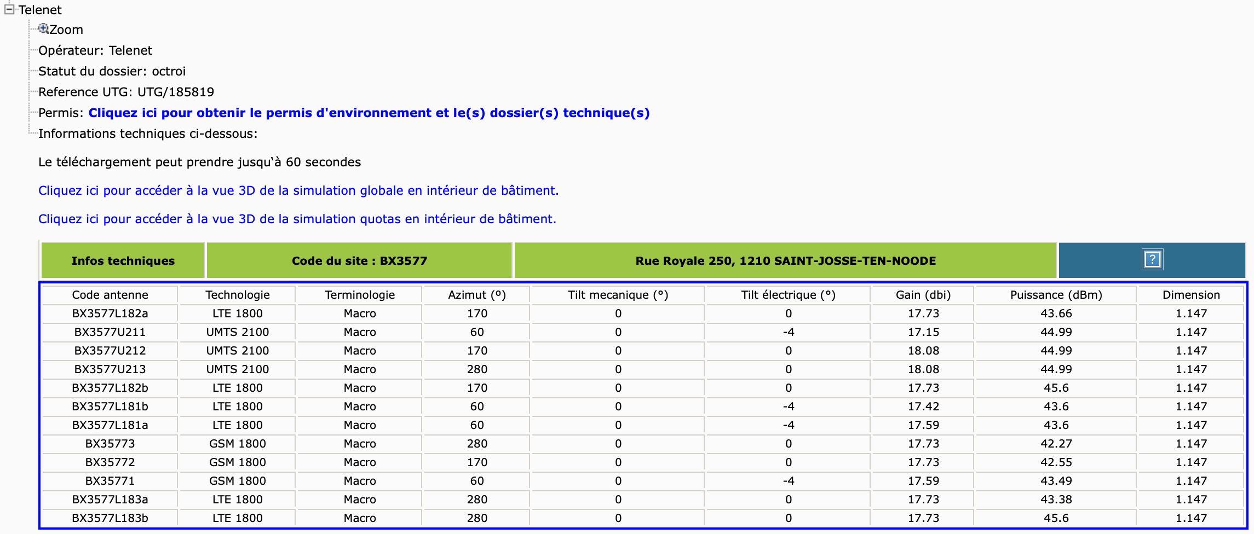Click the Code antenne column header
This screenshot has height=534, width=1254.
[x=110, y=295]
